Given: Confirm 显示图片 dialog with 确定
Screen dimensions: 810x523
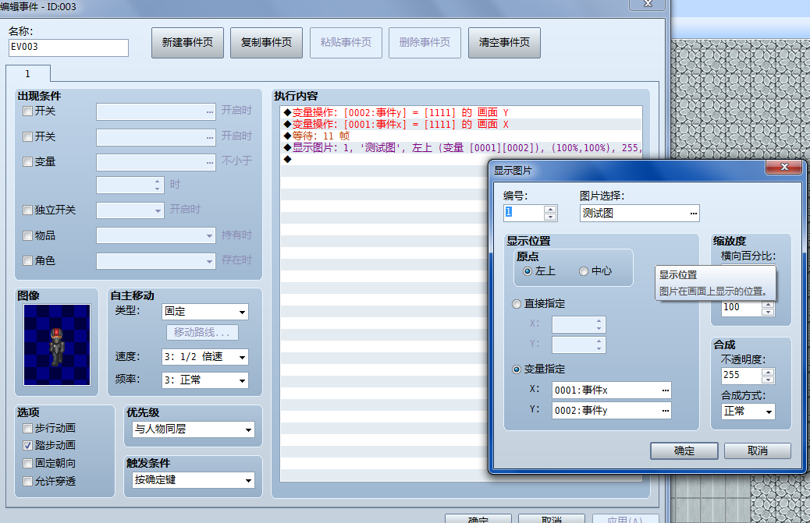Looking at the screenshot, I should click(684, 451).
